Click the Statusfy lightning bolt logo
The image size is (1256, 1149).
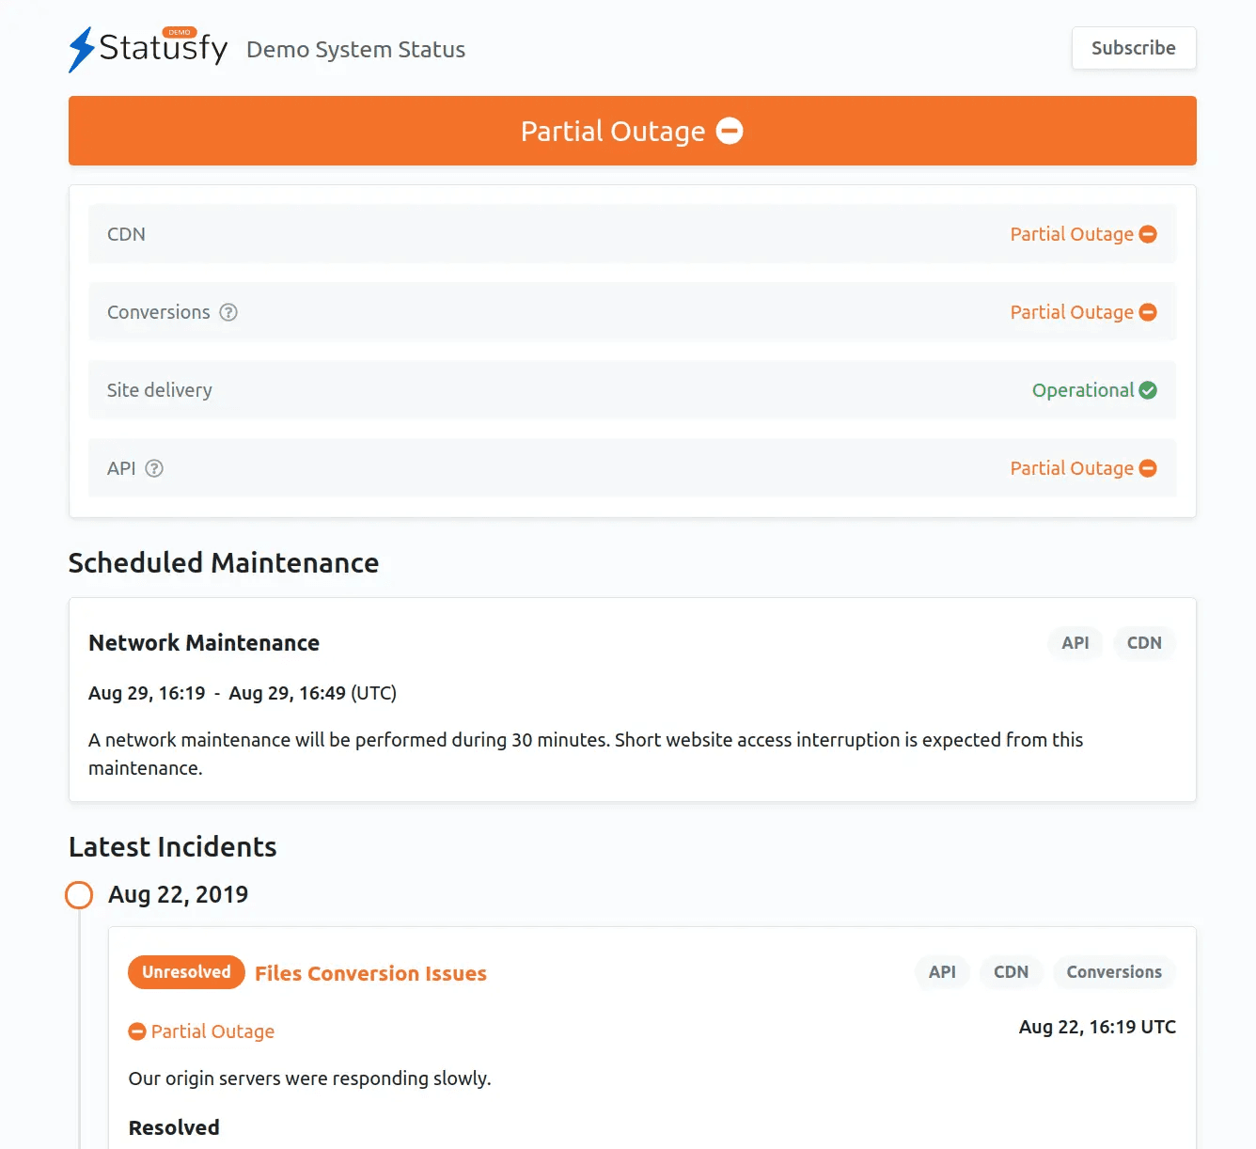82,49
